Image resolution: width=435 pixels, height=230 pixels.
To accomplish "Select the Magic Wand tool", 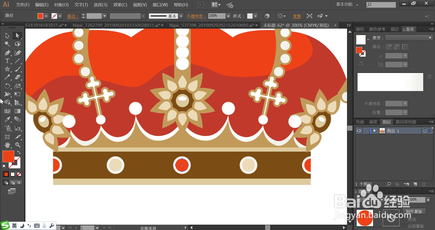I will coord(7,44).
